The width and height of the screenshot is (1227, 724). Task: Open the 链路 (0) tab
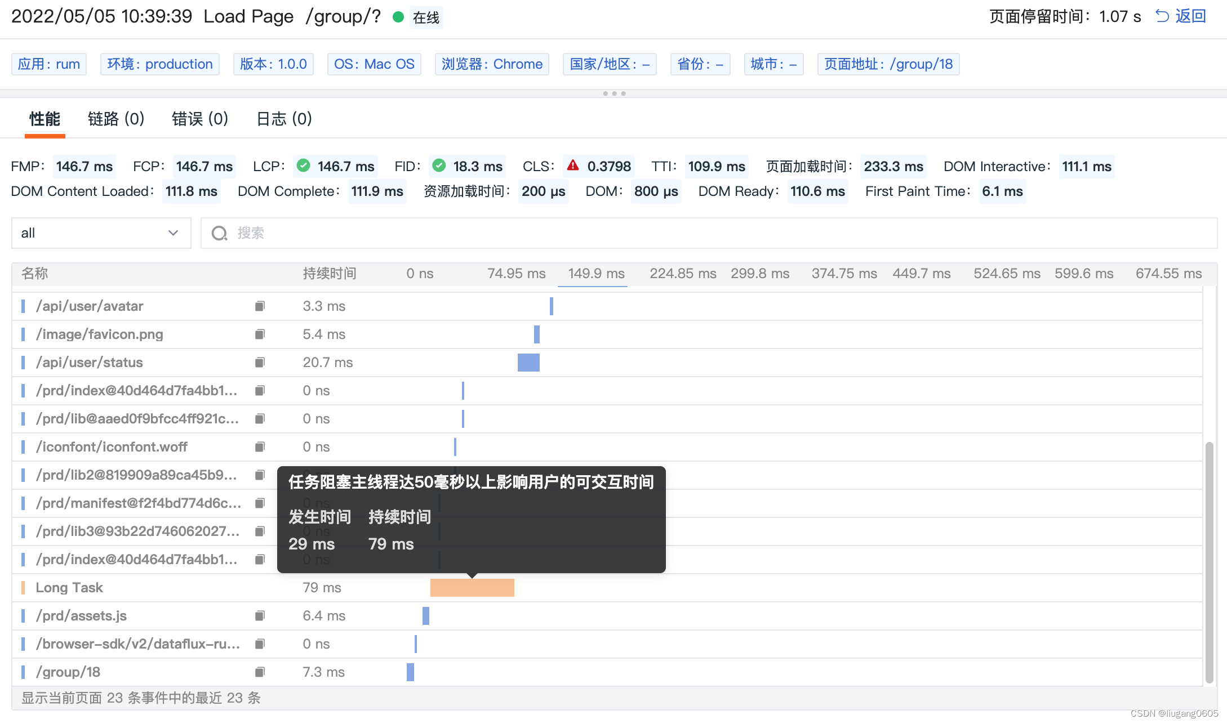[116, 119]
